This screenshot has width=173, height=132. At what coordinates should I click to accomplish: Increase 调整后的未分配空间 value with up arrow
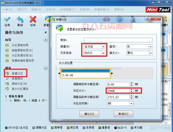(131, 96)
